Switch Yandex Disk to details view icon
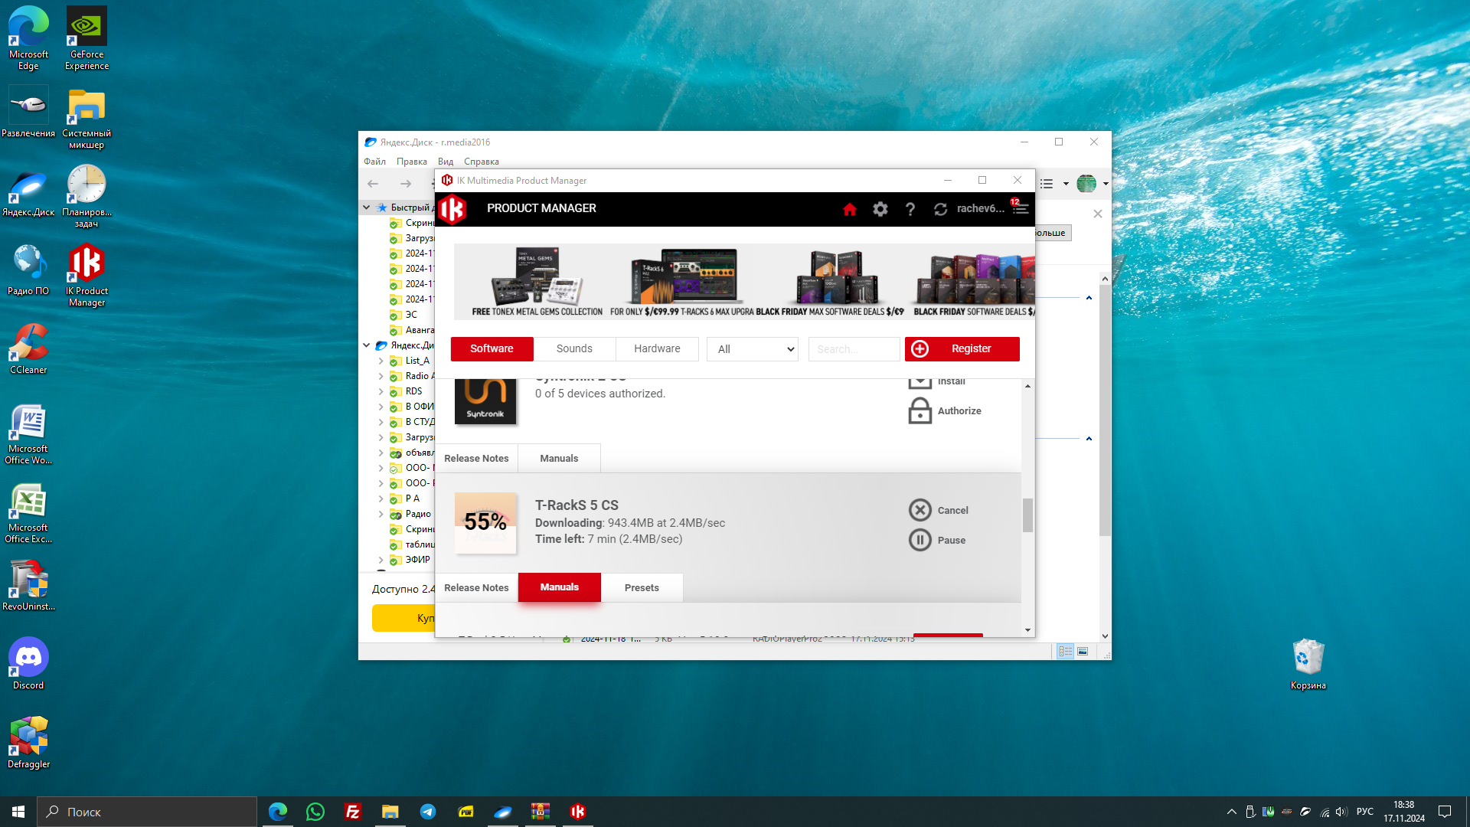1470x827 pixels. tap(1065, 652)
